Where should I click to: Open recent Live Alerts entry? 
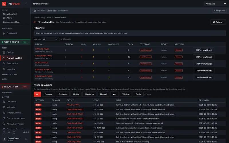(x=8, y=18)
